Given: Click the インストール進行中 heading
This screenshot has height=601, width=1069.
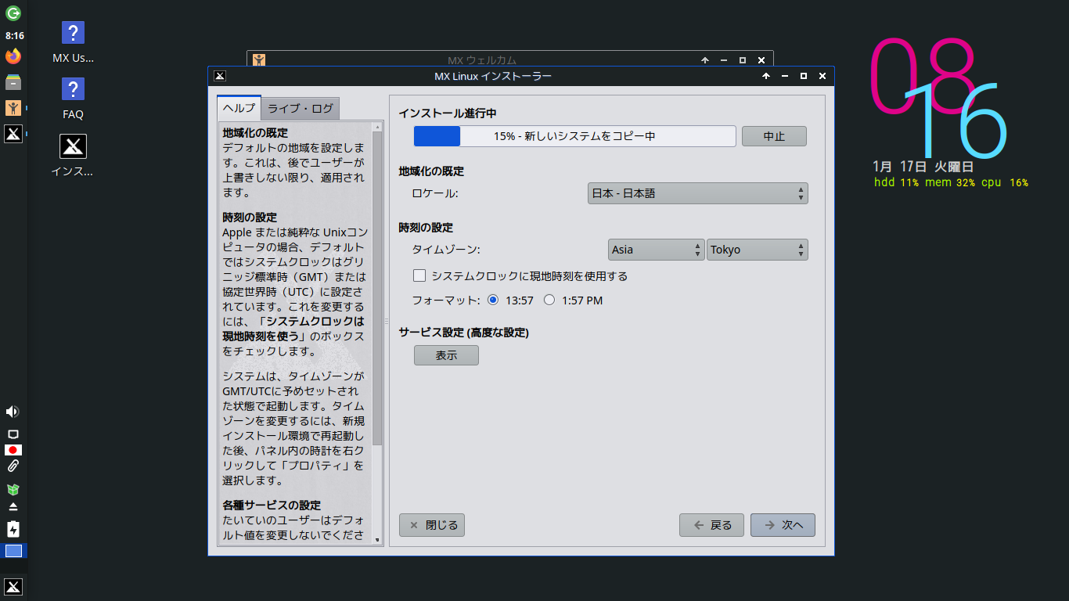Looking at the screenshot, I should point(448,113).
